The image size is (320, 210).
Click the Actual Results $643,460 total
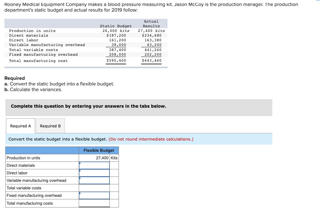[x=151, y=60]
